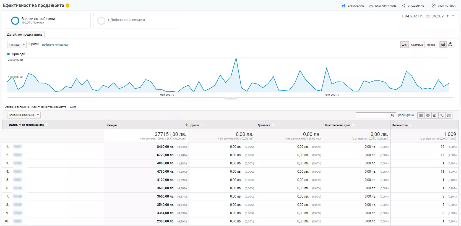Click the export download icon
The height and width of the screenshot is (226, 461).
pyautogui.click(x=371, y=6)
